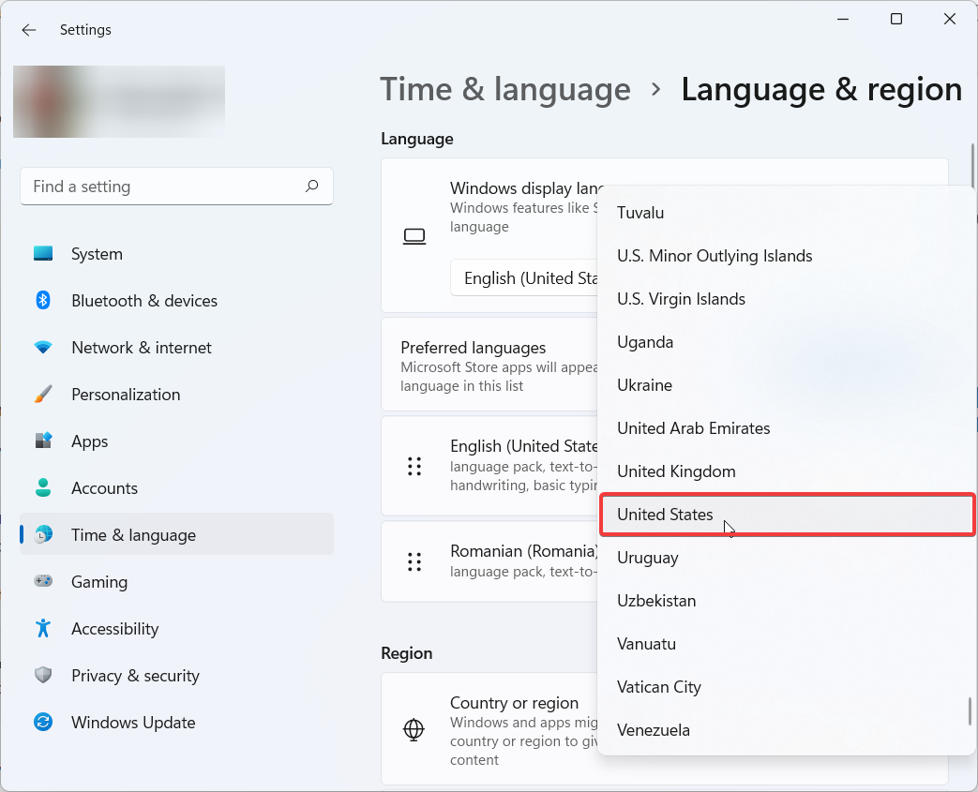
Task: Open System settings from the sidebar
Action: [97, 254]
